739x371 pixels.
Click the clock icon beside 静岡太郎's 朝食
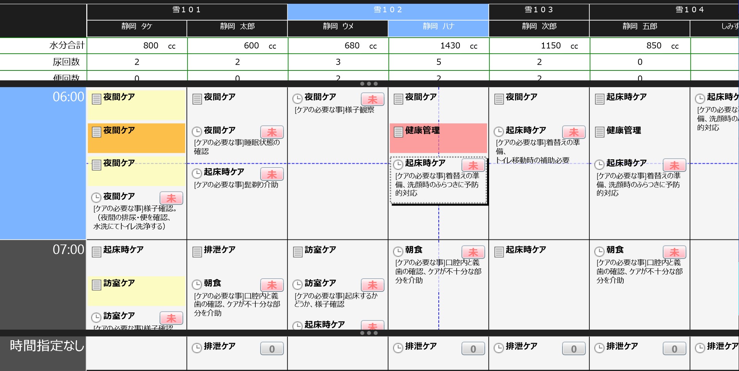[x=196, y=284]
